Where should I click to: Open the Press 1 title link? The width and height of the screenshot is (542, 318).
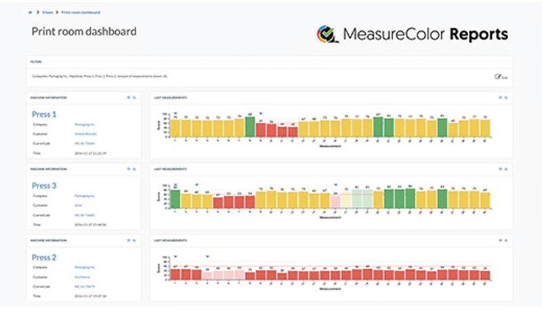44,114
